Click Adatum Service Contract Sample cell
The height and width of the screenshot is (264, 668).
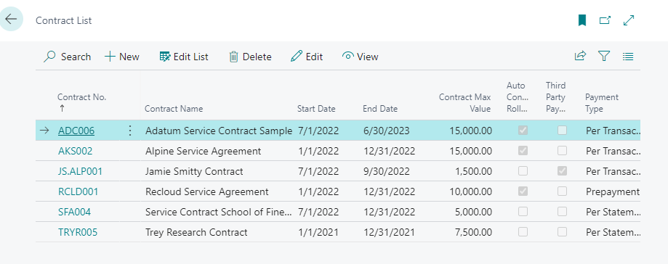click(219, 131)
